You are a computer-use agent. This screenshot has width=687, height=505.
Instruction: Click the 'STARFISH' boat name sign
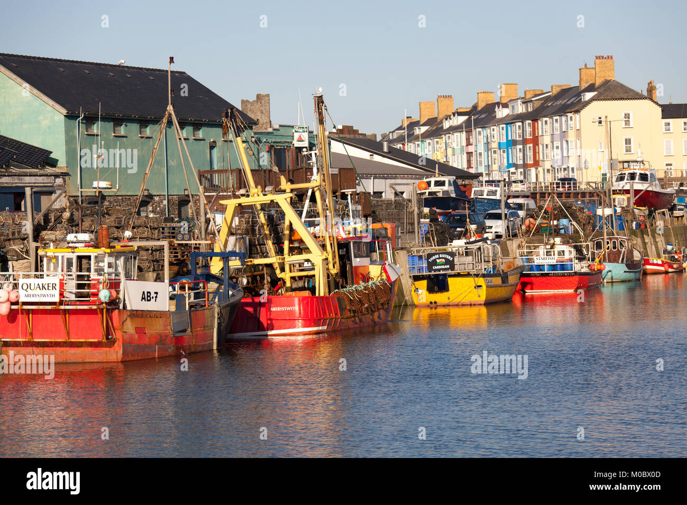click(x=544, y=260)
